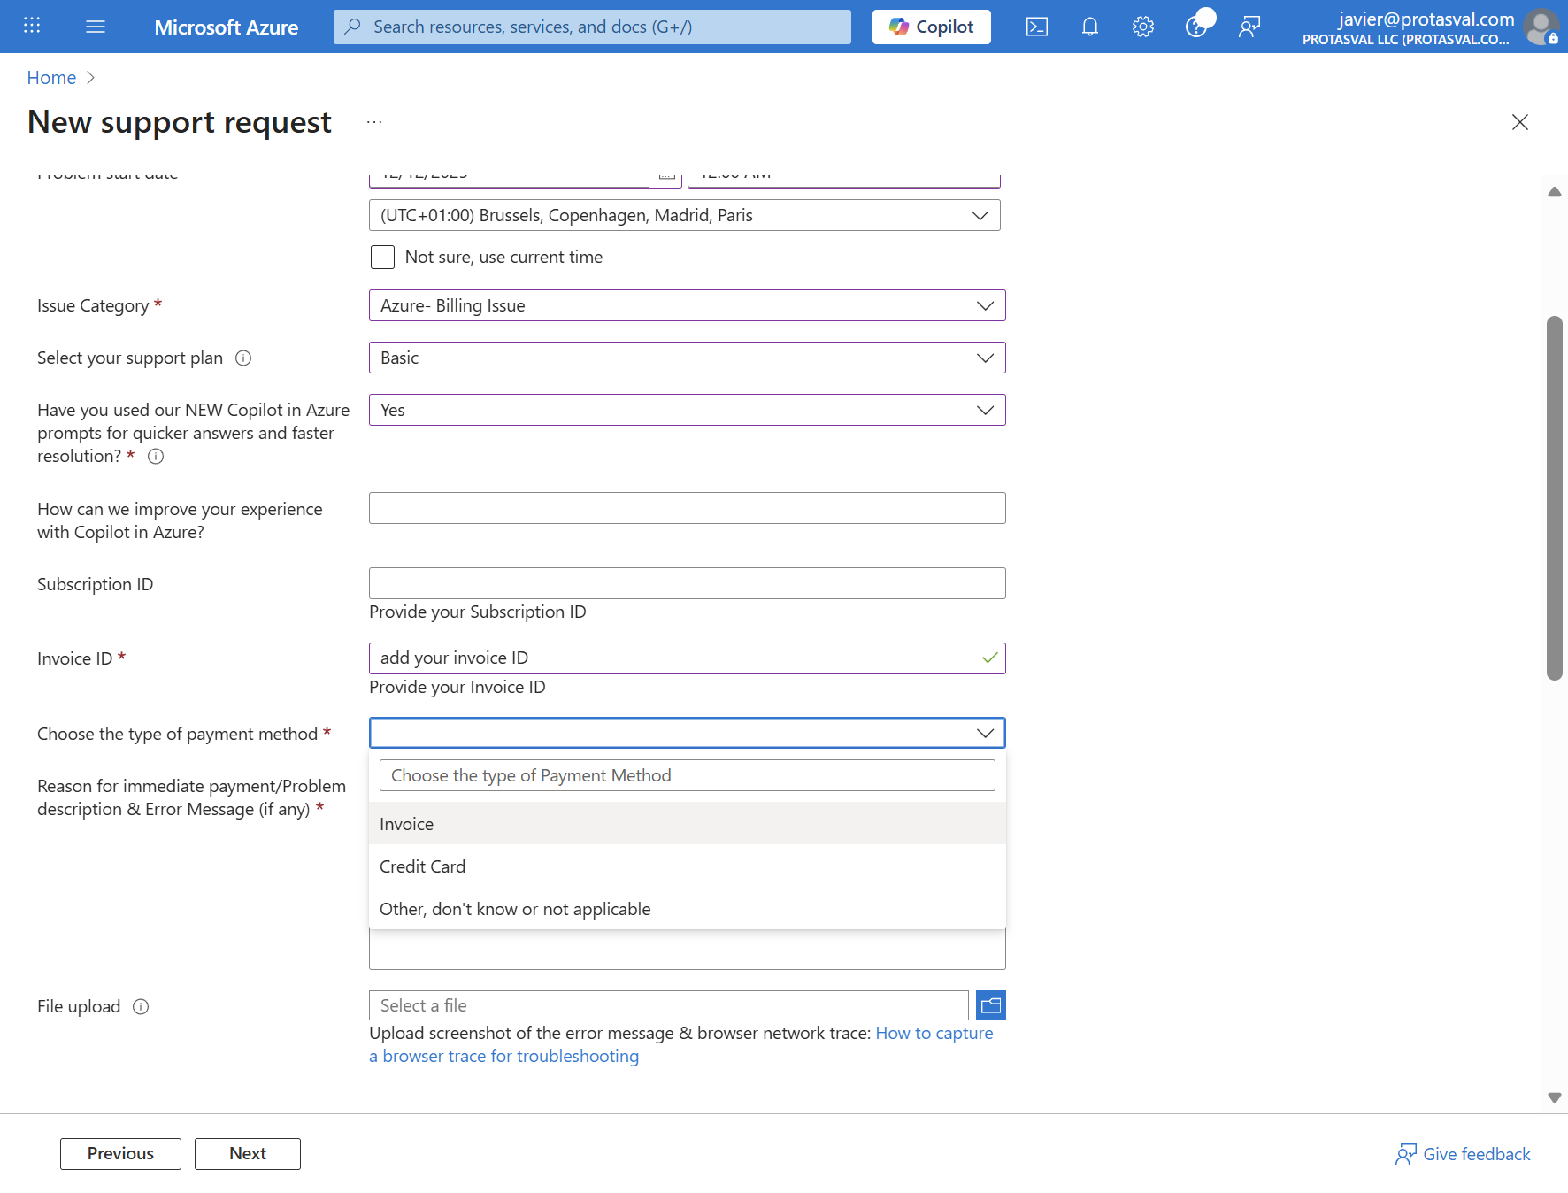
Task: Open the Copilot usage dropdown showing Yes
Action: (x=688, y=410)
